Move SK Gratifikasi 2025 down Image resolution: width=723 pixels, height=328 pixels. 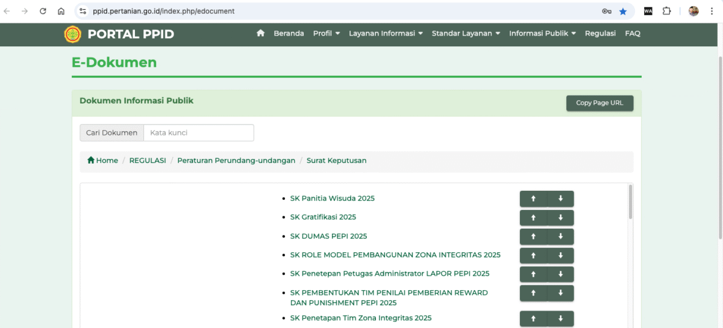click(560, 217)
